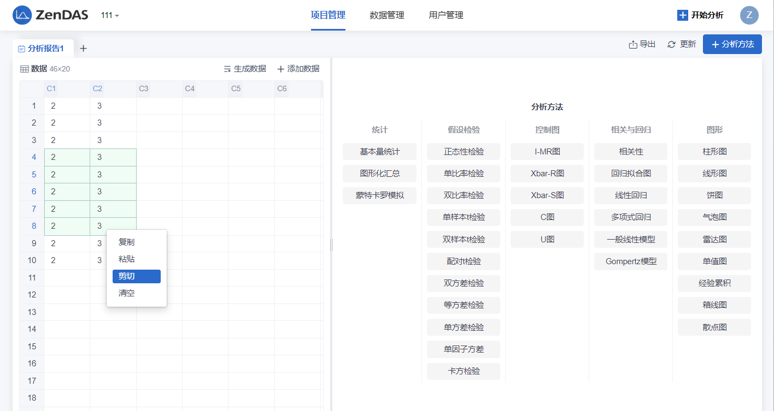Click the 导出 export icon
This screenshot has height=411, width=774.
coord(633,44)
